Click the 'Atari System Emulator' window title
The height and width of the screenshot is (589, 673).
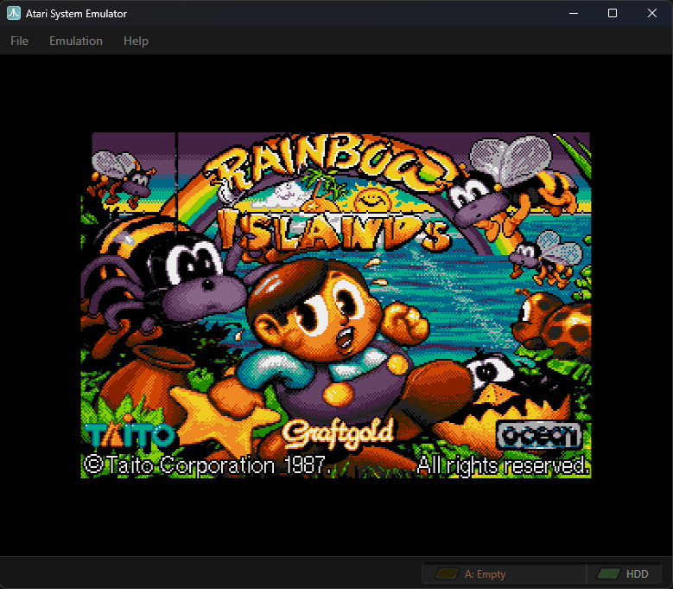point(76,14)
